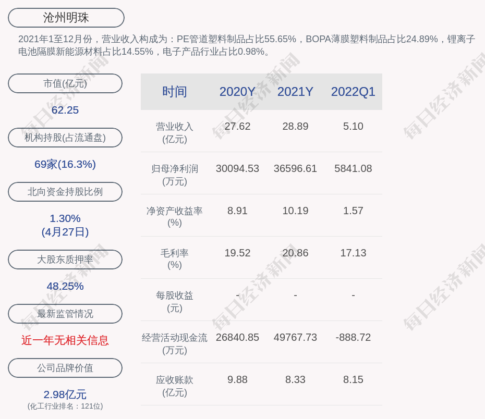Select the 应收账款(亿元) row label

pyautogui.click(x=174, y=386)
